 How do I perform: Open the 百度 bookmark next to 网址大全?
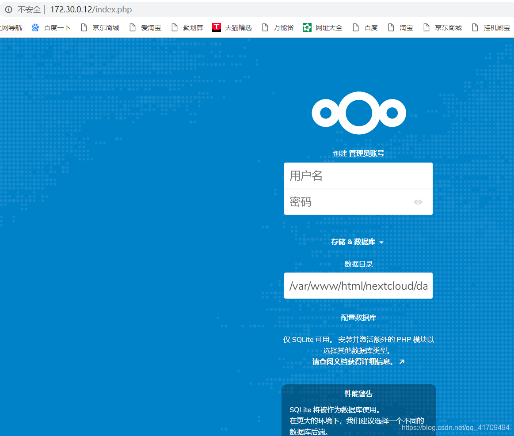tap(365, 27)
